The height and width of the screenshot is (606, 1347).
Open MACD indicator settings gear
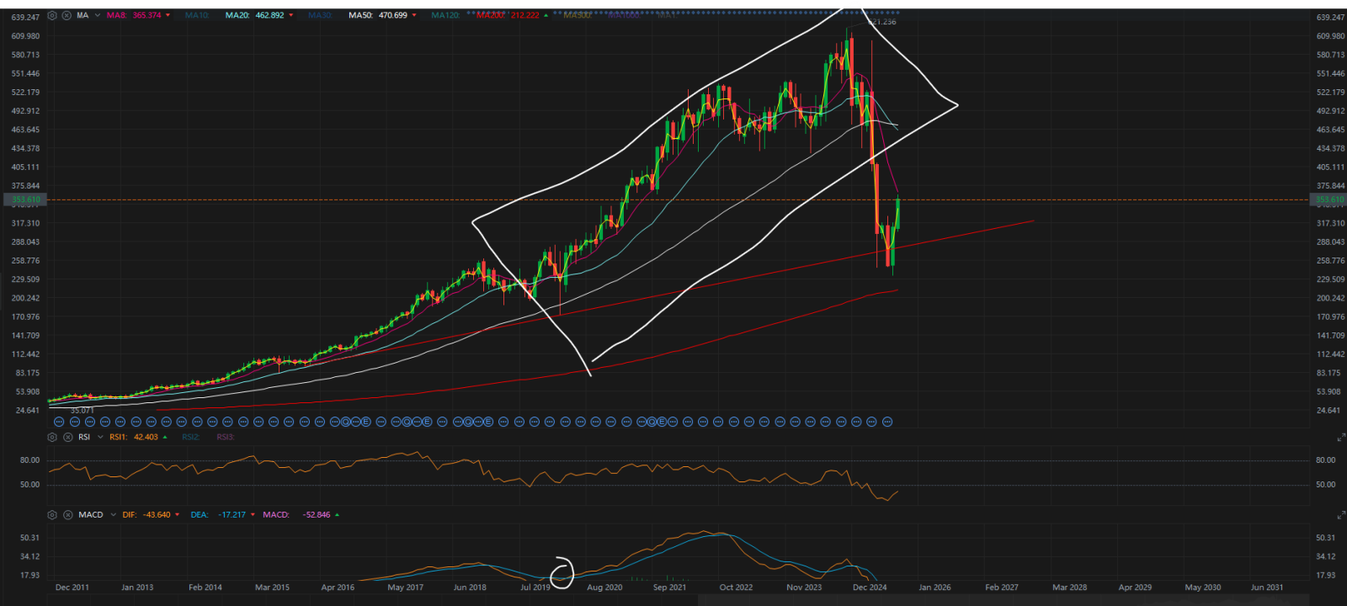pyautogui.click(x=52, y=514)
